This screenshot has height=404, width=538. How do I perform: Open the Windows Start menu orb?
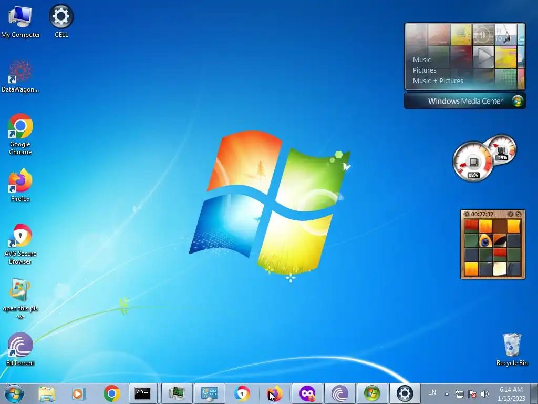(14, 393)
